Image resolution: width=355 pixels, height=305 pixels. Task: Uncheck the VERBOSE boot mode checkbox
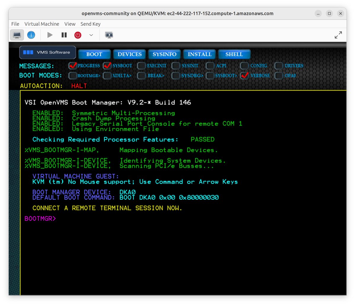(x=245, y=76)
